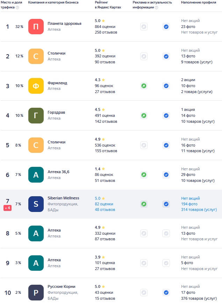Click the 29 фото text
The height and width of the screenshot is (305, 222).
188,175
